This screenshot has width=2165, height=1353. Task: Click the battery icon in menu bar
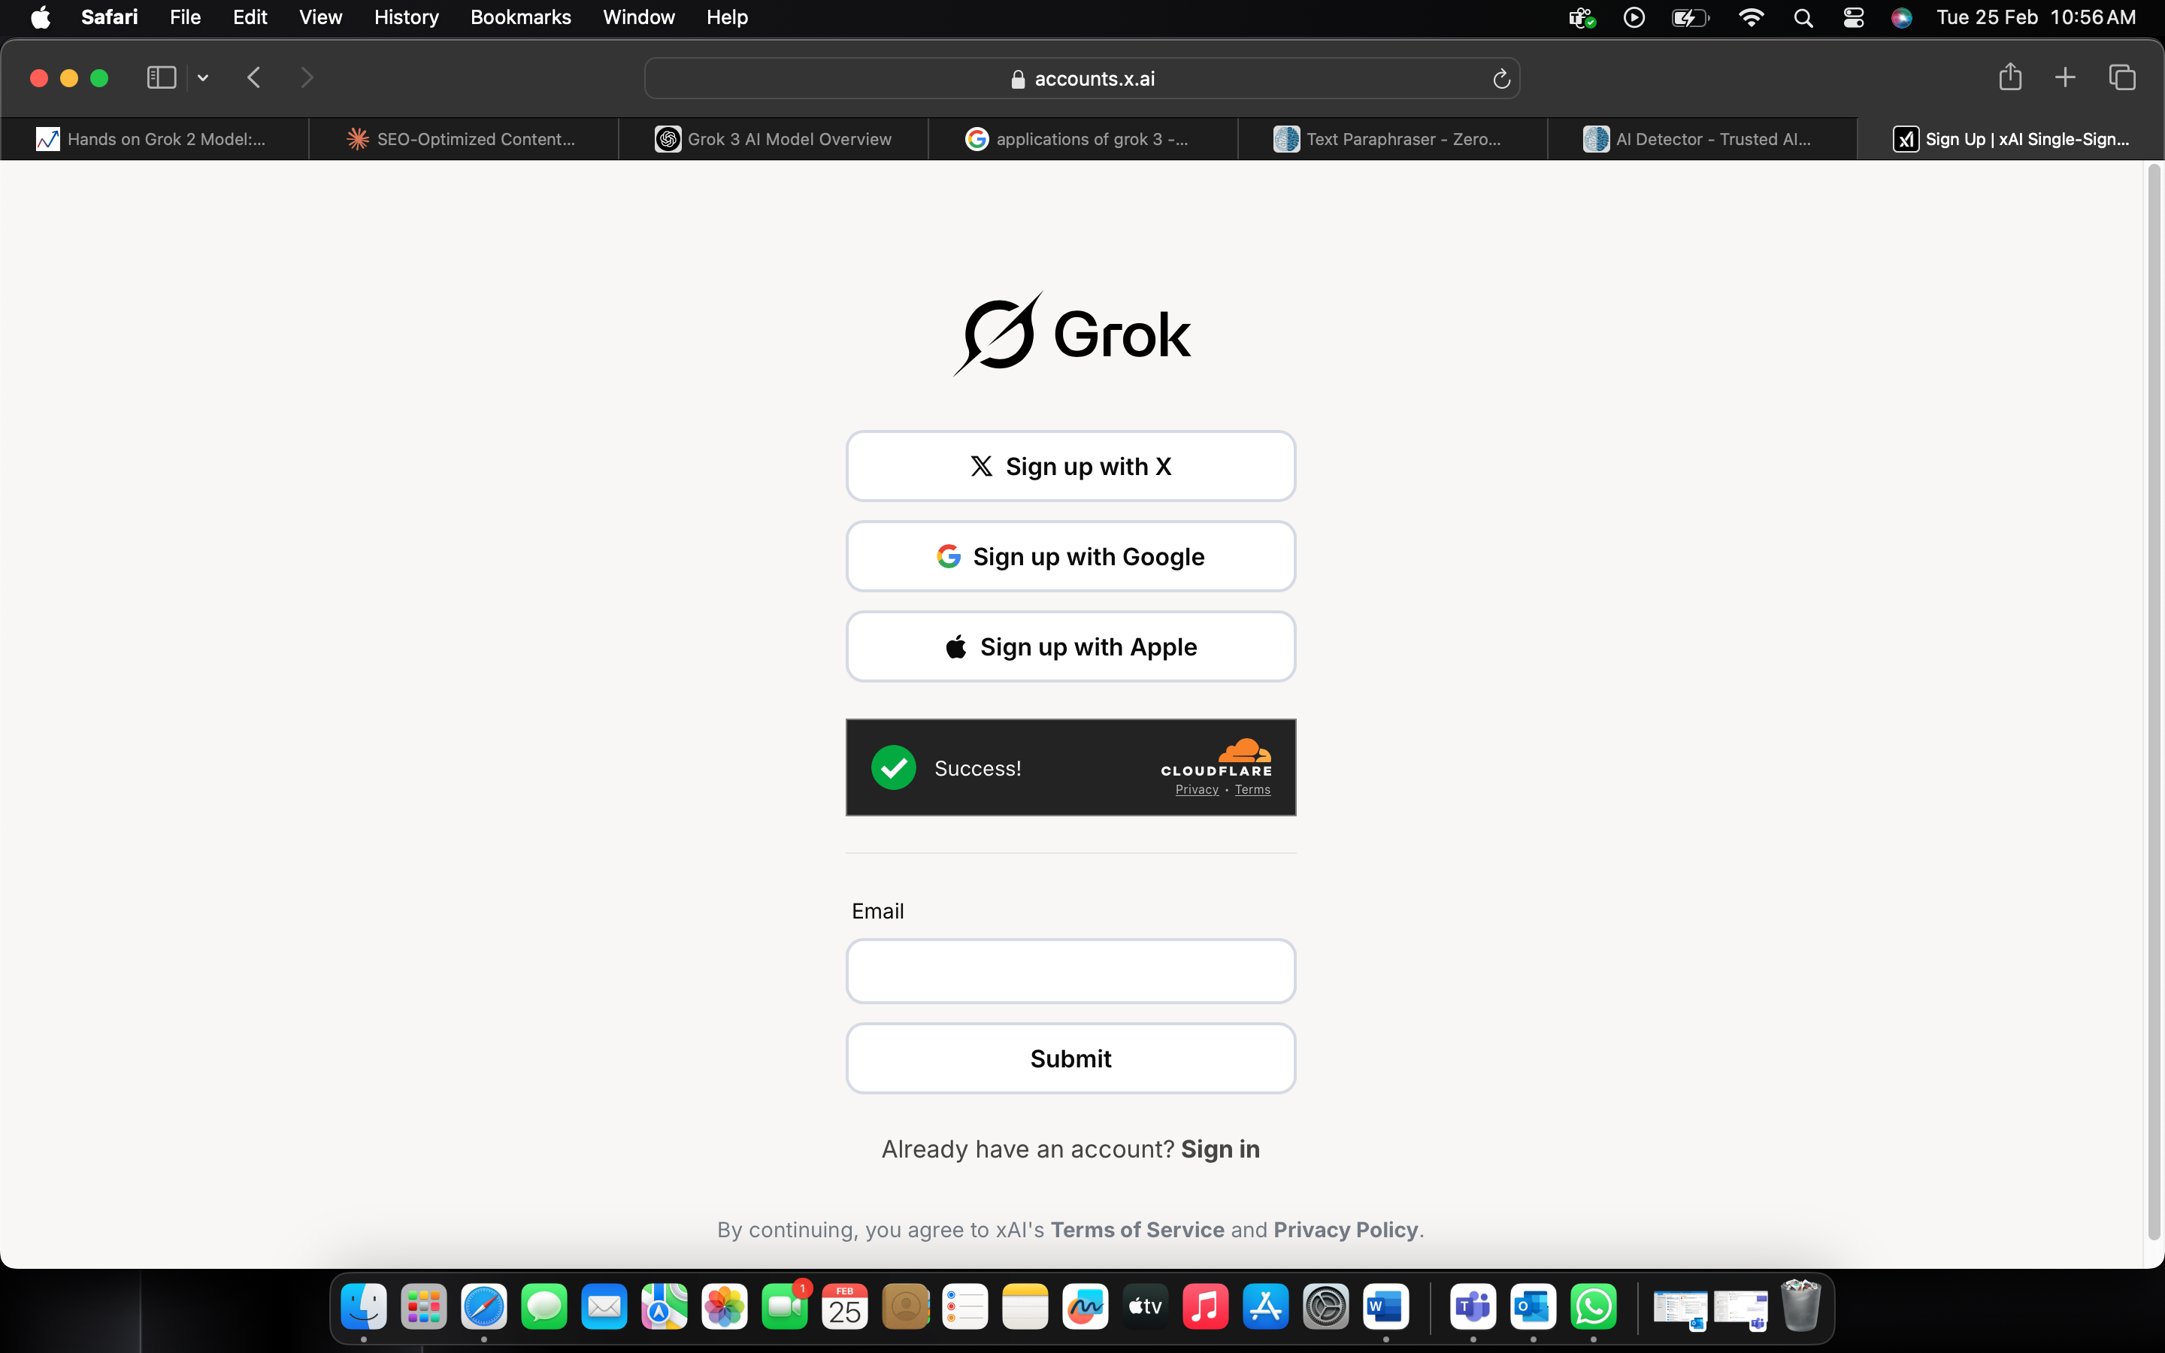(x=1690, y=18)
